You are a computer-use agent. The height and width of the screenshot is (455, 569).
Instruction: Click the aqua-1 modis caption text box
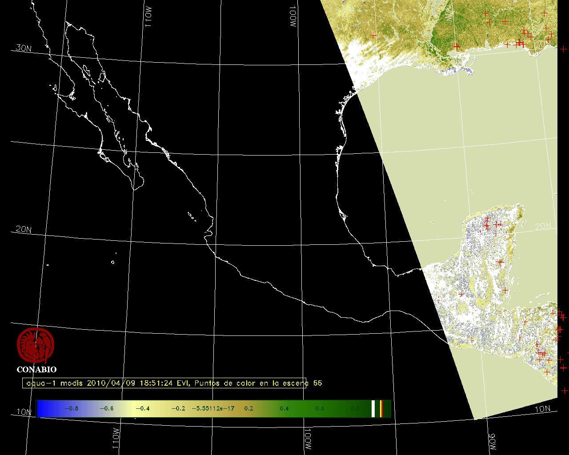pyautogui.click(x=164, y=383)
